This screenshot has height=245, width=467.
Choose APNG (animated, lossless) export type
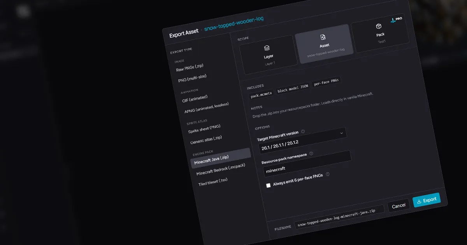[206, 108]
